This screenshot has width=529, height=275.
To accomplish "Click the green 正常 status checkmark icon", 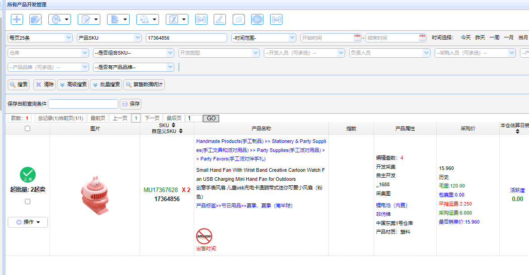I will coord(28,175).
